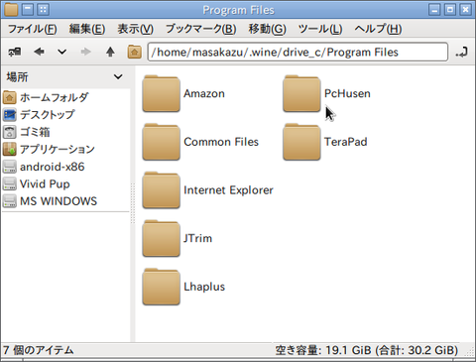The height and width of the screenshot is (362, 476).
Task: Click the TeraPad folder name
Action: point(345,142)
